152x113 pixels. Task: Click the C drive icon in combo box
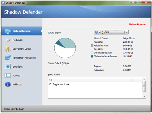click(96, 32)
